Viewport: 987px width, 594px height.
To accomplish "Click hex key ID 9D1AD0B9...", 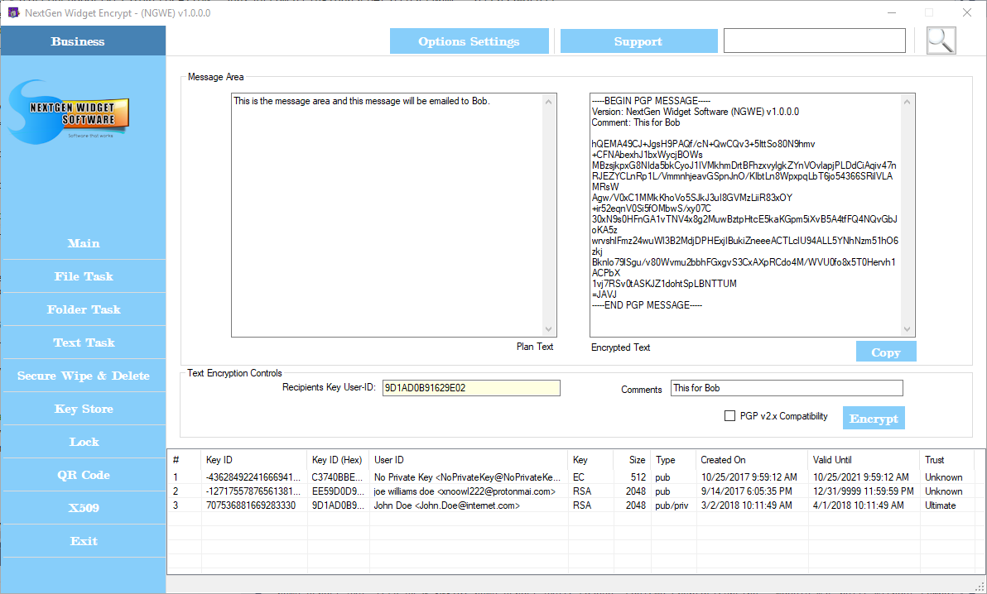I will 337,505.
